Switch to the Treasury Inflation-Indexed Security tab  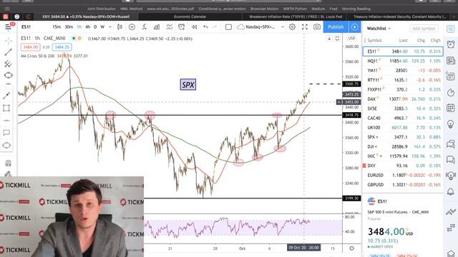[400, 16]
